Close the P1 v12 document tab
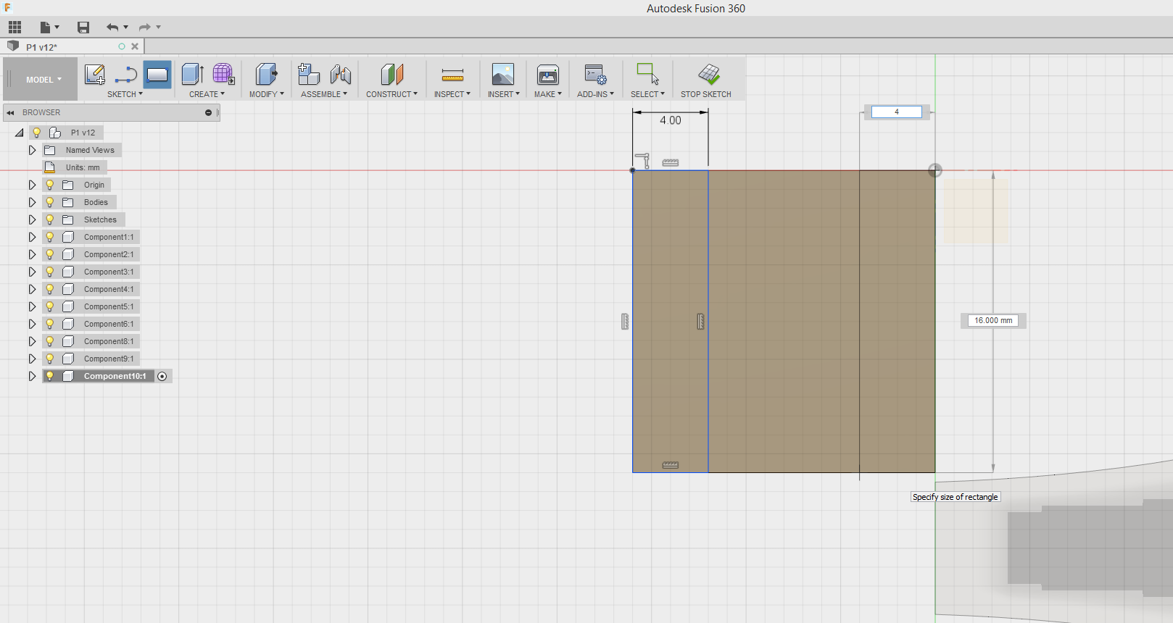Image resolution: width=1173 pixels, height=623 pixels. [x=135, y=46]
